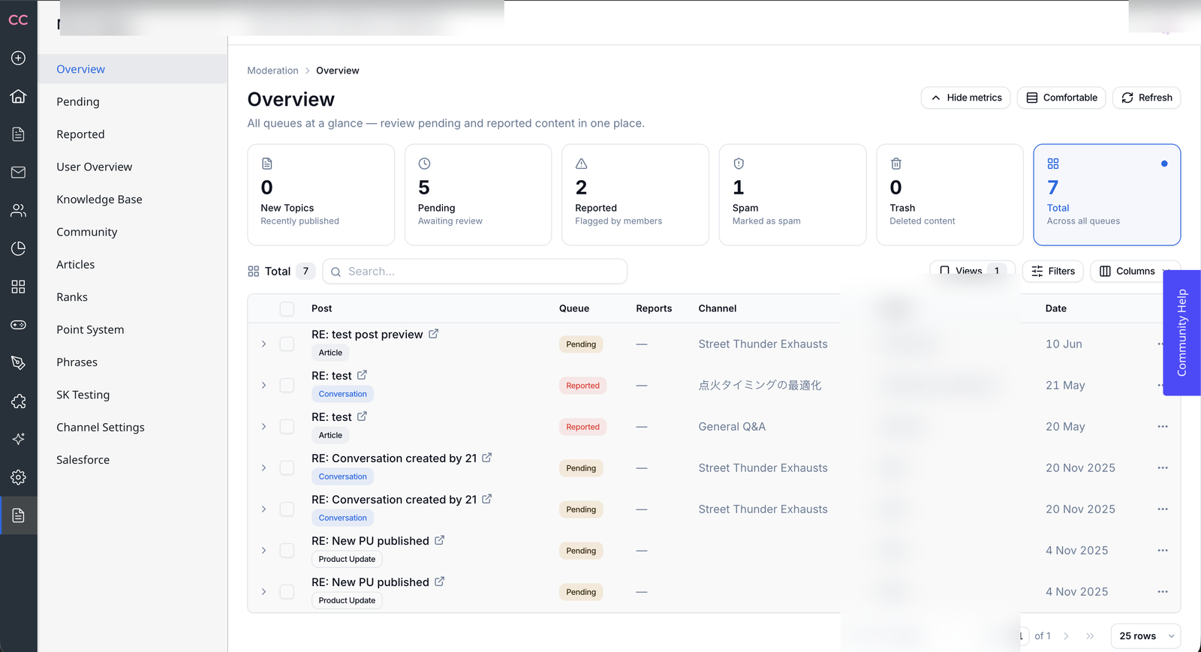The width and height of the screenshot is (1201, 652).
Task: Open the Views button
Action: coord(972,271)
